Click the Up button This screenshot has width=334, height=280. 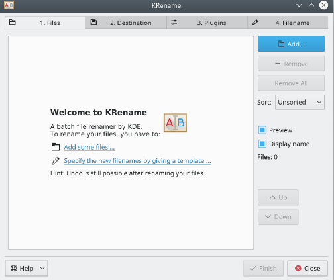pyautogui.click(x=278, y=197)
